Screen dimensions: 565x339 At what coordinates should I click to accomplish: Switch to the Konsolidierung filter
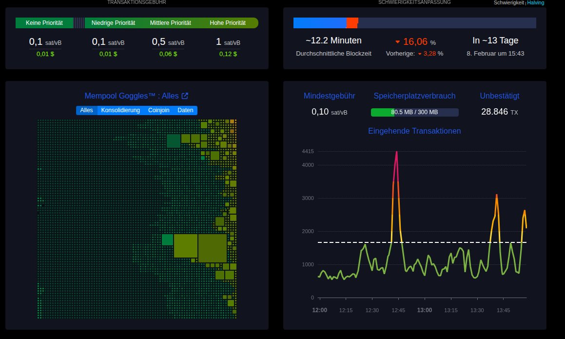pyautogui.click(x=120, y=110)
